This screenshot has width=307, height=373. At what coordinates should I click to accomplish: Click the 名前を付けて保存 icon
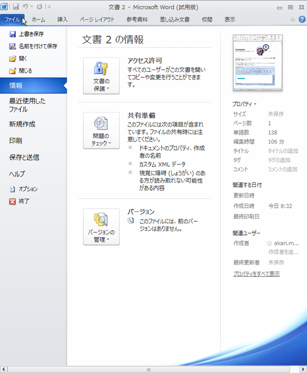click(x=13, y=47)
